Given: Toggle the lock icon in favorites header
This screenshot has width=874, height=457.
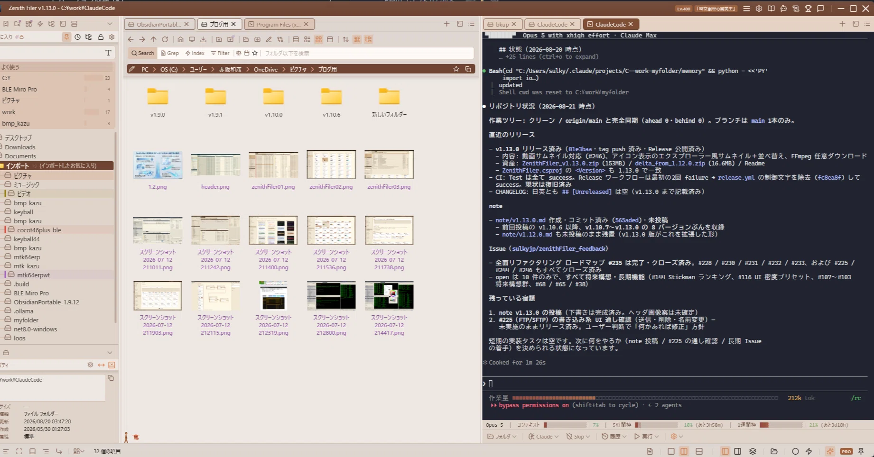Looking at the screenshot, I should pos(100,37).
